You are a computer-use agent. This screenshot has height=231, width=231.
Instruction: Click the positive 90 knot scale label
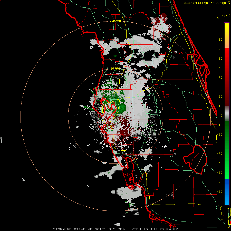click(220, 30)
